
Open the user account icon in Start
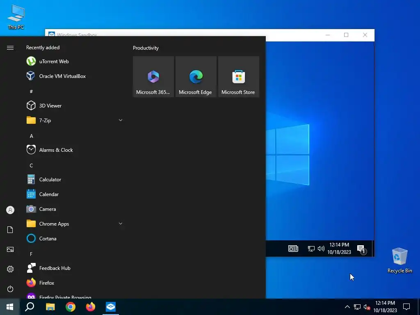click(10, 210)
